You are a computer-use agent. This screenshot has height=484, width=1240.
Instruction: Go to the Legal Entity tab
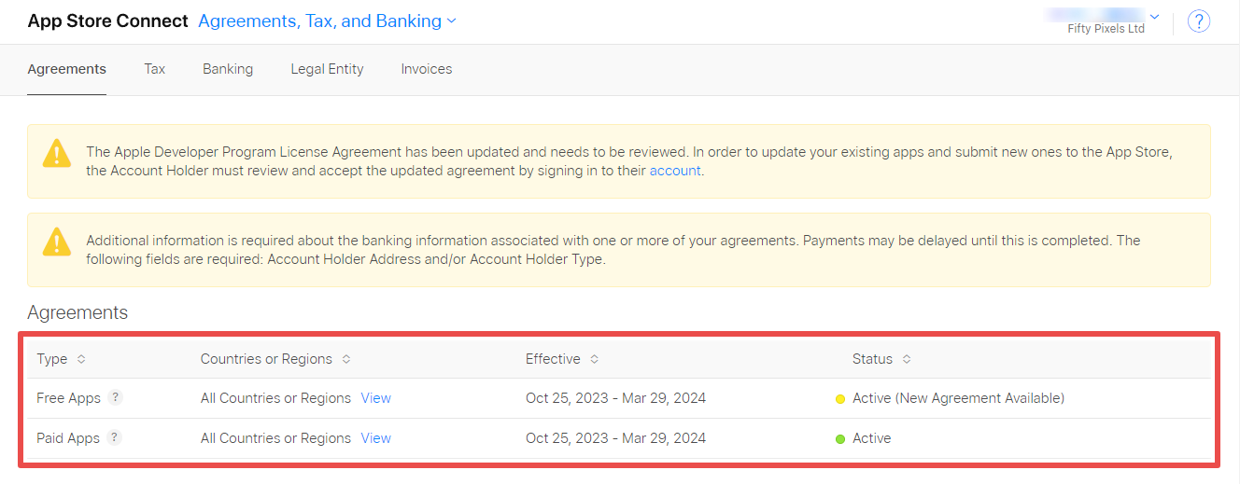[x=327, y=69]
